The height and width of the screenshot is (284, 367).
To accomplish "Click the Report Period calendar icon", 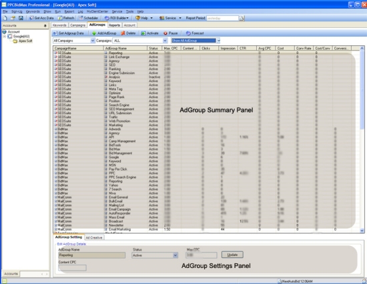I will [x=242, y=18].
